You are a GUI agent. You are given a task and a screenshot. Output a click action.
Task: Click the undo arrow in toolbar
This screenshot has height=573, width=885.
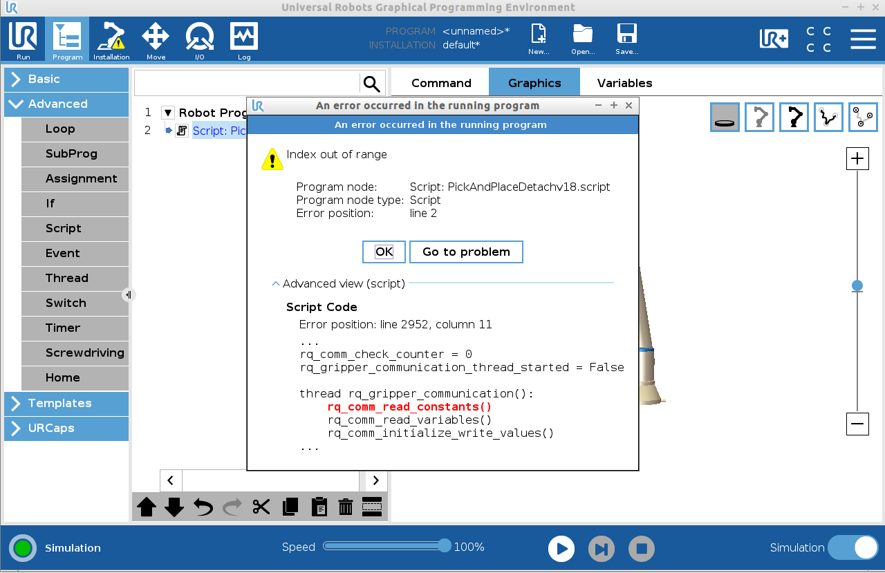[x=203, y=507]
